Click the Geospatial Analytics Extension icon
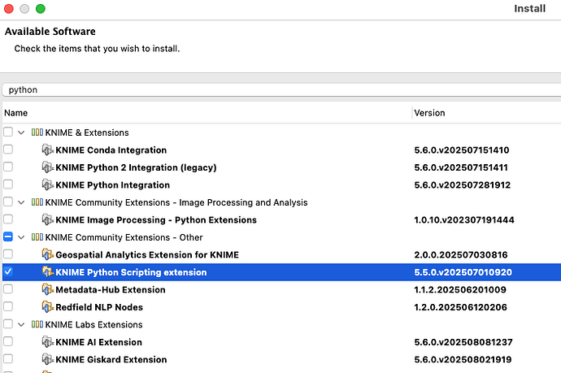Screen dimensions: 561x373 pyautogui.click(x=46, y=255)
